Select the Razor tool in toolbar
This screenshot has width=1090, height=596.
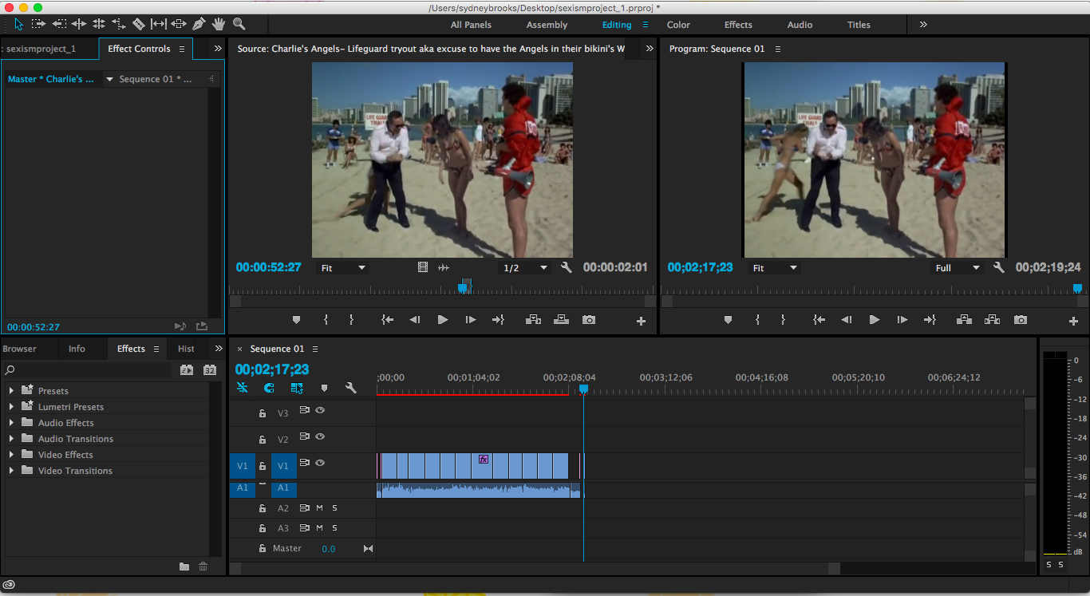pos(138,24)
